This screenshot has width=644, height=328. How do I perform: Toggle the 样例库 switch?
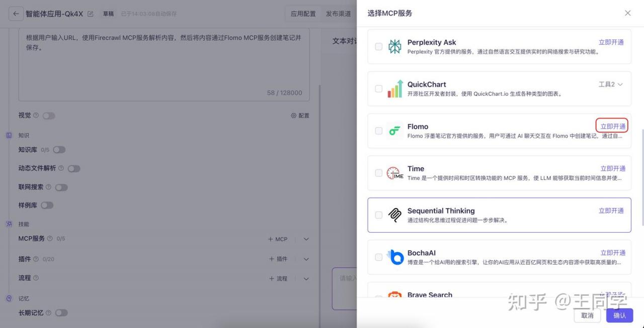pos(47,205)
